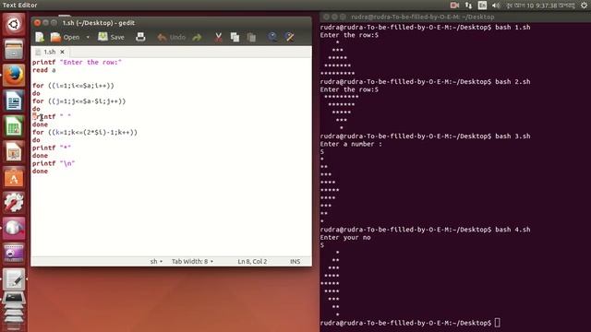
Task: Open the clock and calendar menu
Action: pos(540,6)
